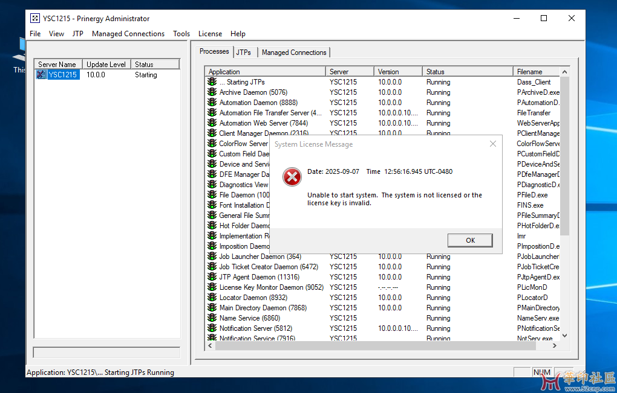This screenshot has height=393, width=617.
Task: Sort by the Version column header
Action: [398, 71]
